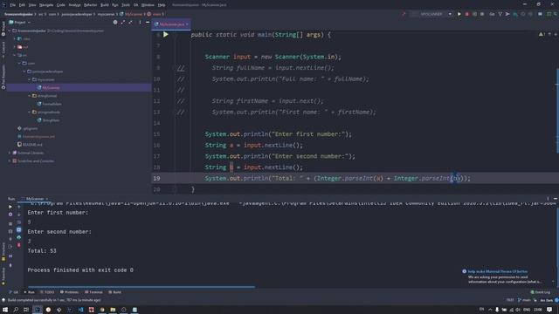Click the 'Total: 53' output line

[x=42, y=251]
